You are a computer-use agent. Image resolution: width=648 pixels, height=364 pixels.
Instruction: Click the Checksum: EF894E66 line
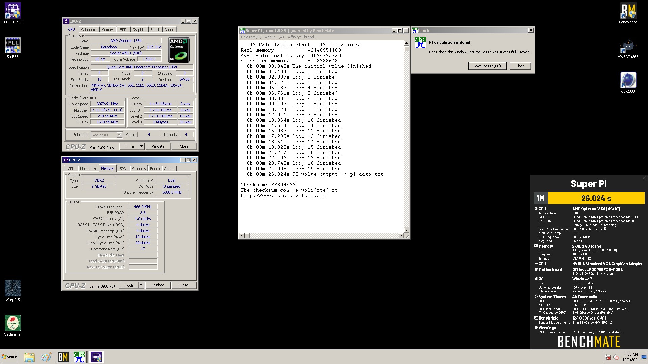click(268, 185)
